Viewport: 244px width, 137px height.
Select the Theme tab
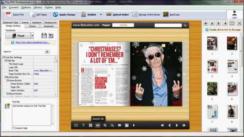coord(32,26)
